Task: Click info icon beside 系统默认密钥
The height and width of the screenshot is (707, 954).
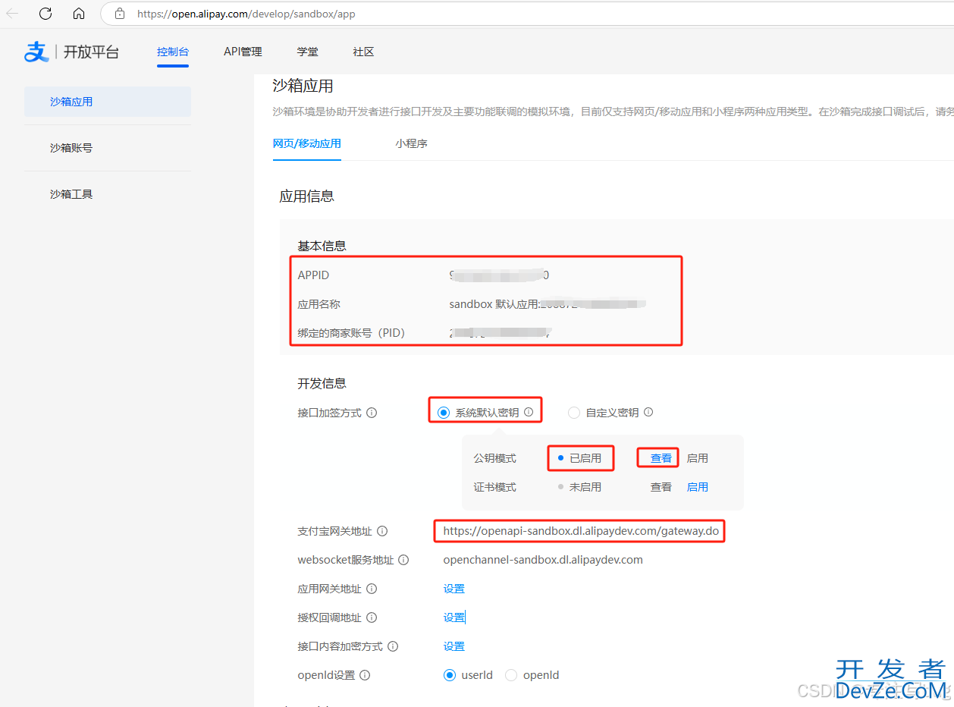Action: pos(529,412)
